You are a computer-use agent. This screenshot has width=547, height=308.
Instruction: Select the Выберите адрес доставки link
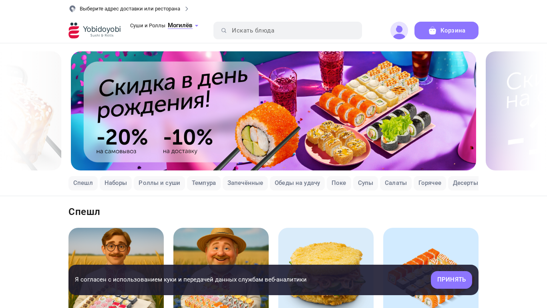130,9
